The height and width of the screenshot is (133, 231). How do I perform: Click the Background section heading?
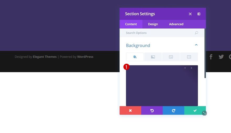pyautogui.click(x=138, y=45)
